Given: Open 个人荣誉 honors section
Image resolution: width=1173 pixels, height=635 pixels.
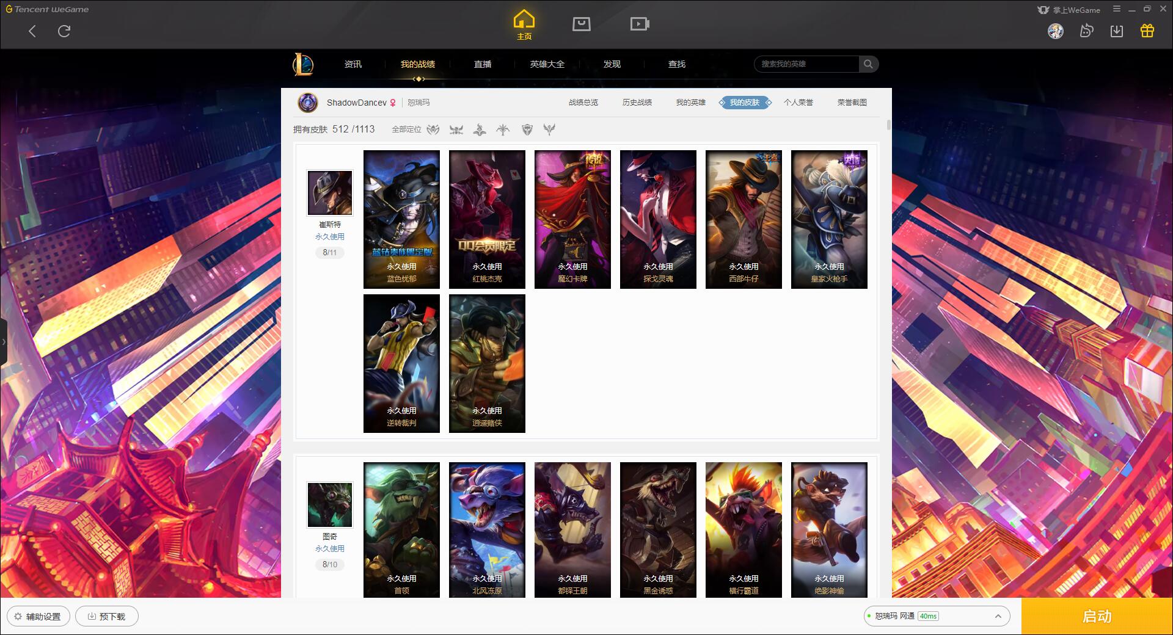Looking at the screenshot, I should (x=798, y=103).
